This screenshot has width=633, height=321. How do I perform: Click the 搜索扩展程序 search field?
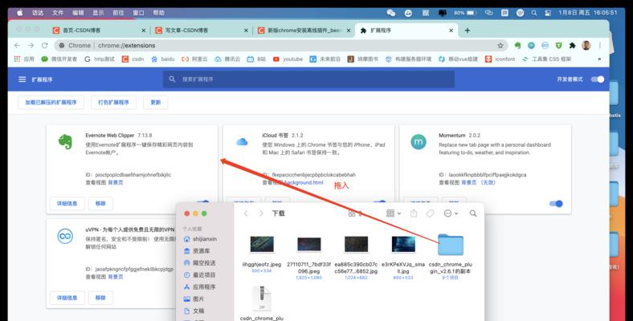tap(308, 79)
